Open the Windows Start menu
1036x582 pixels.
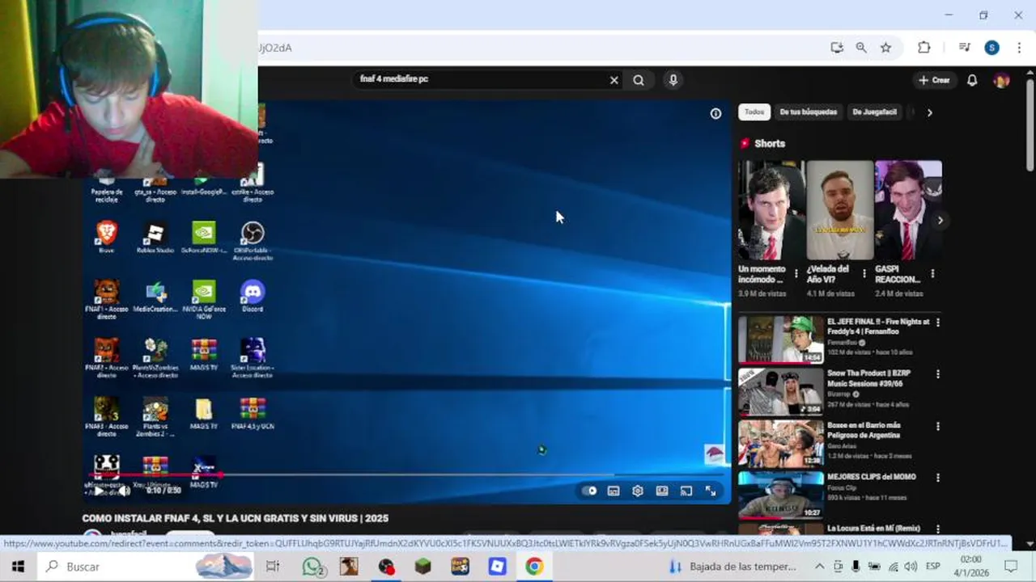click(18, 567)
